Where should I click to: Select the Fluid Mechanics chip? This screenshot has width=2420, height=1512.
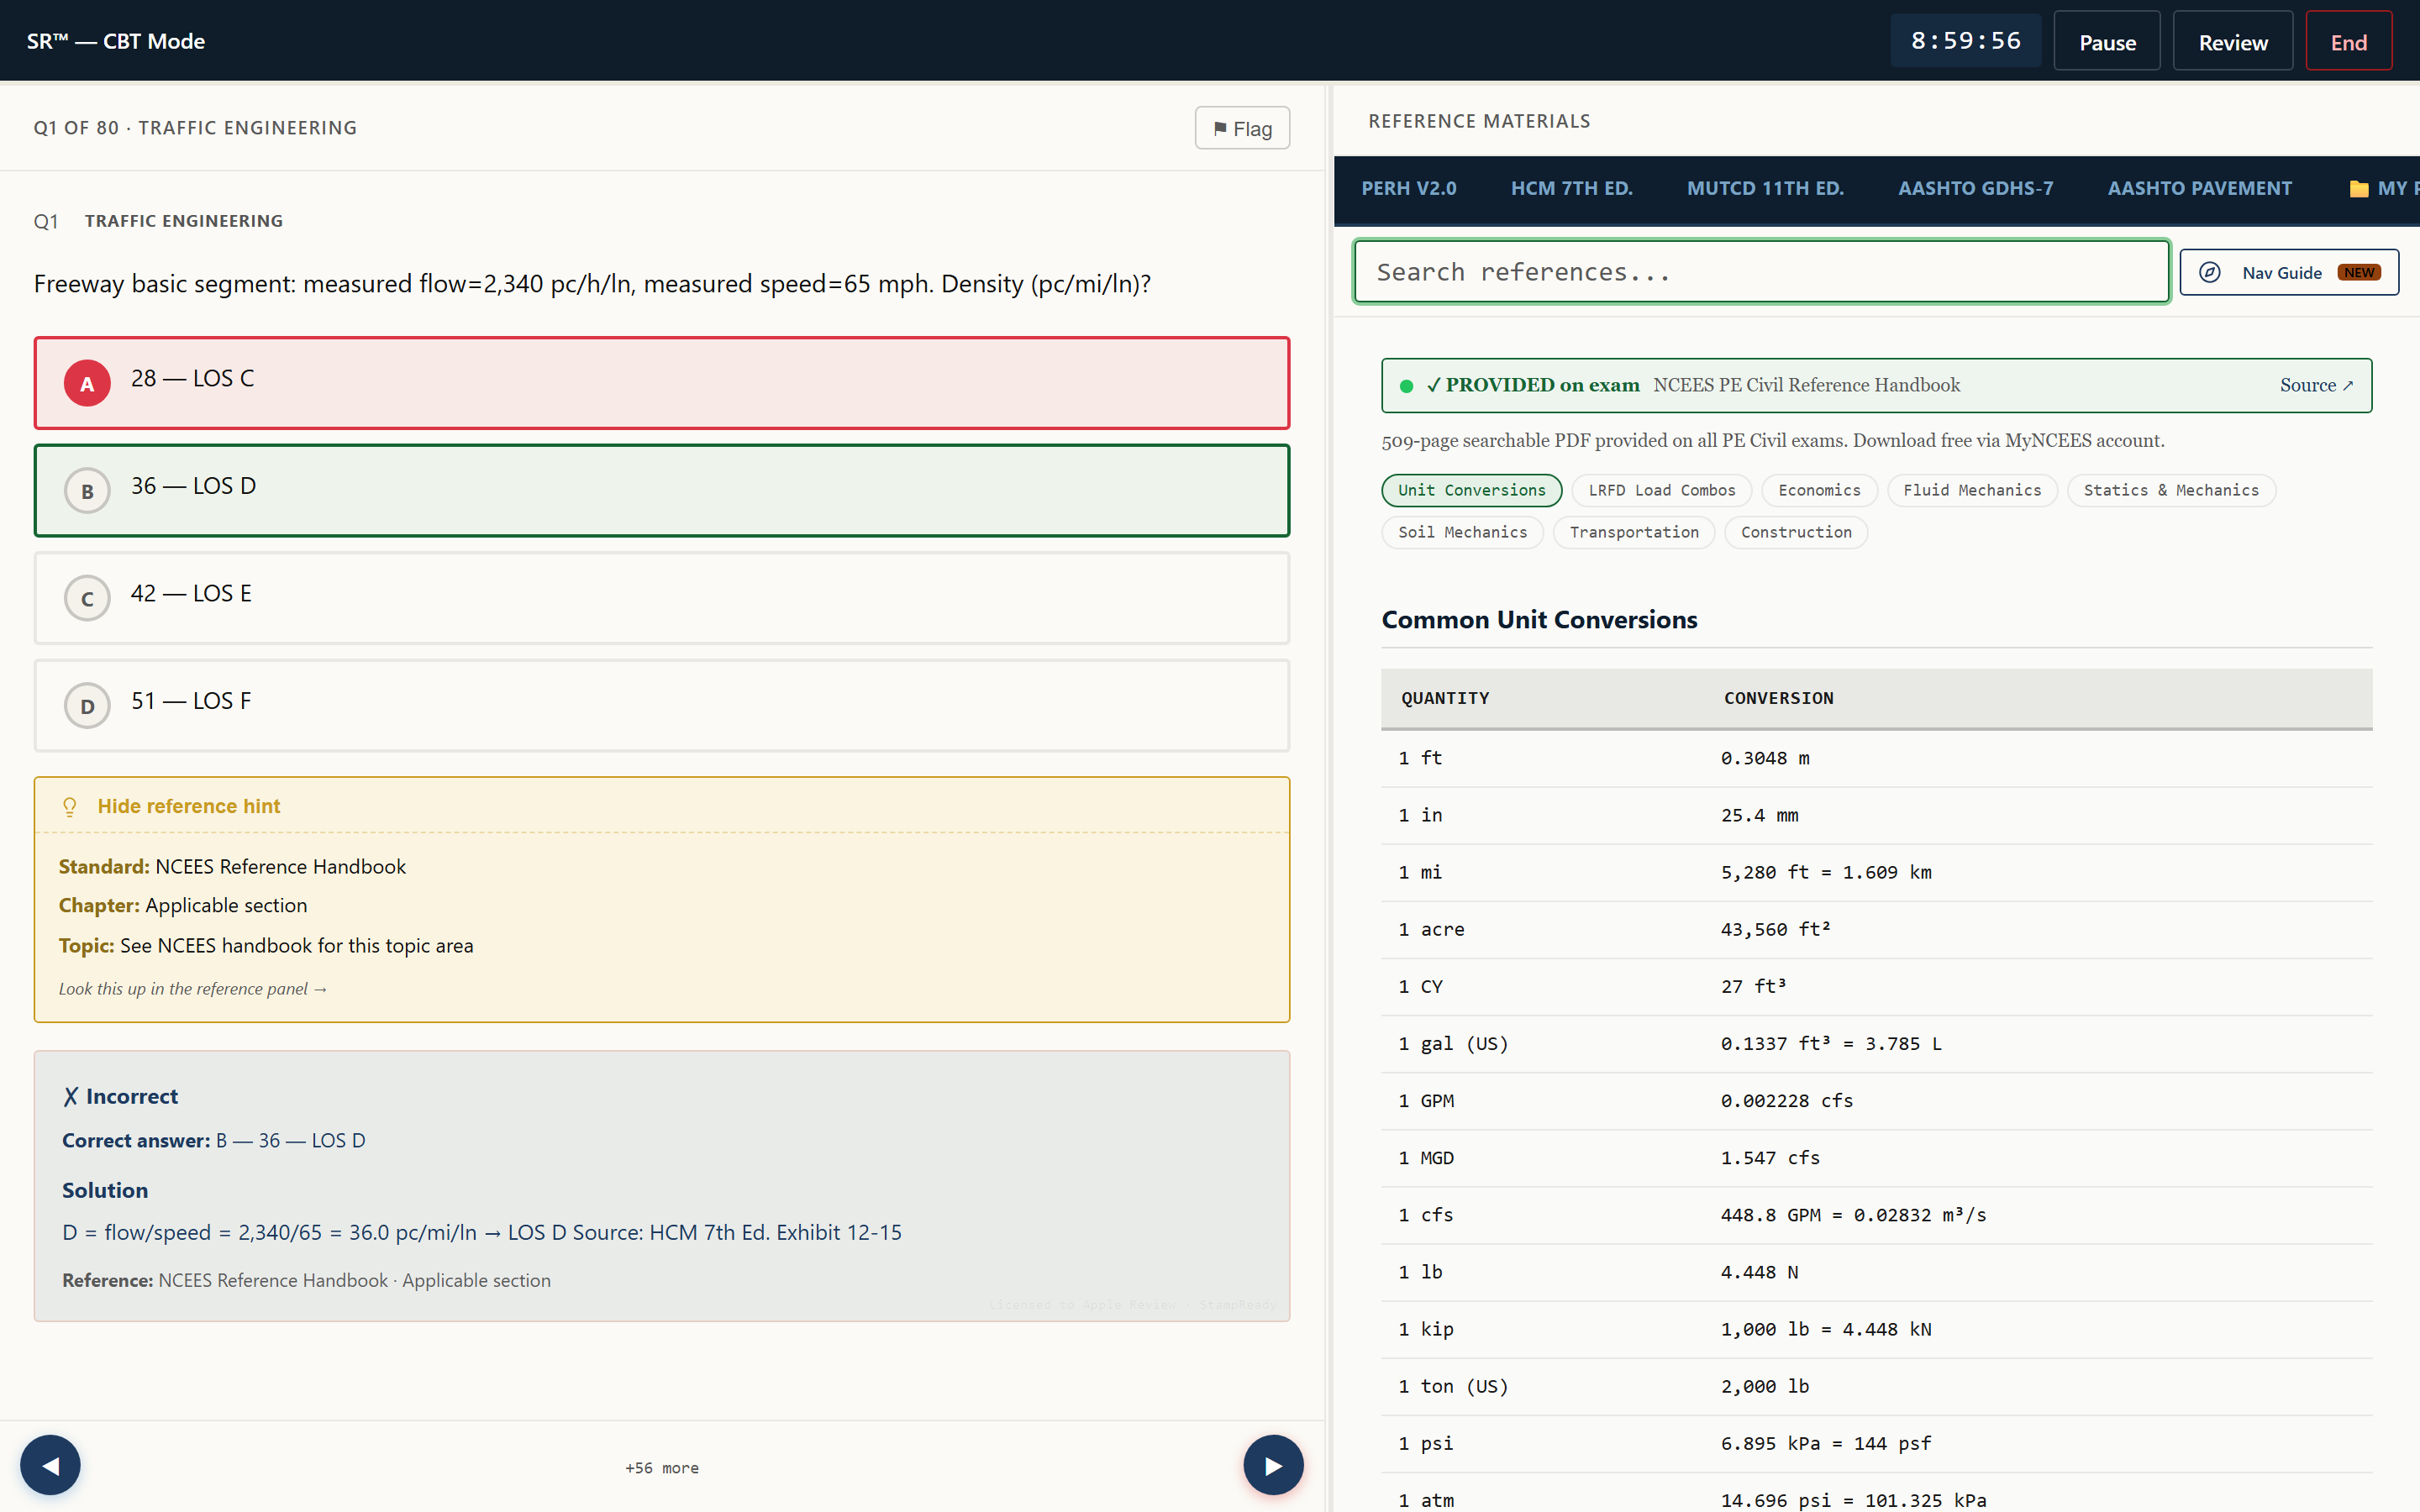[x=1972, y=490]
